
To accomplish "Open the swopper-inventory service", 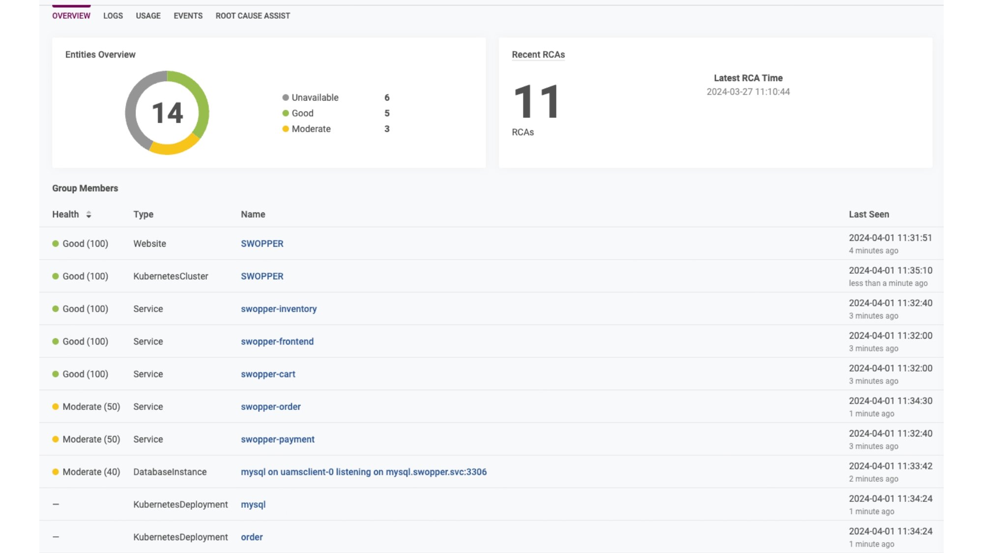I will pos(279,309).
